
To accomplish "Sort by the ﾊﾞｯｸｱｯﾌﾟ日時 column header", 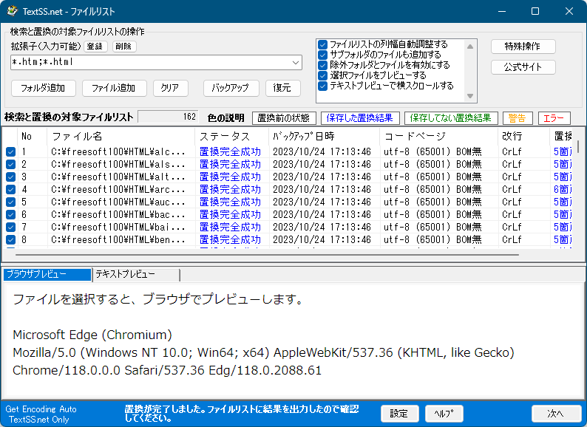I will tap(325, 137).
